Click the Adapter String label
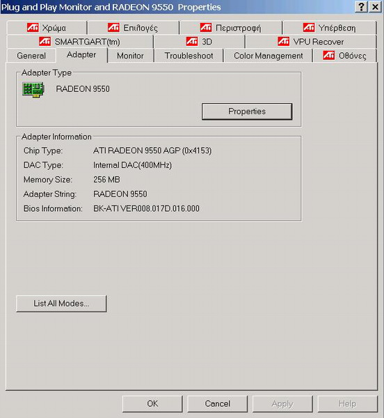The height and width of the screenshot is (418, 384). (x=50, y=194)
